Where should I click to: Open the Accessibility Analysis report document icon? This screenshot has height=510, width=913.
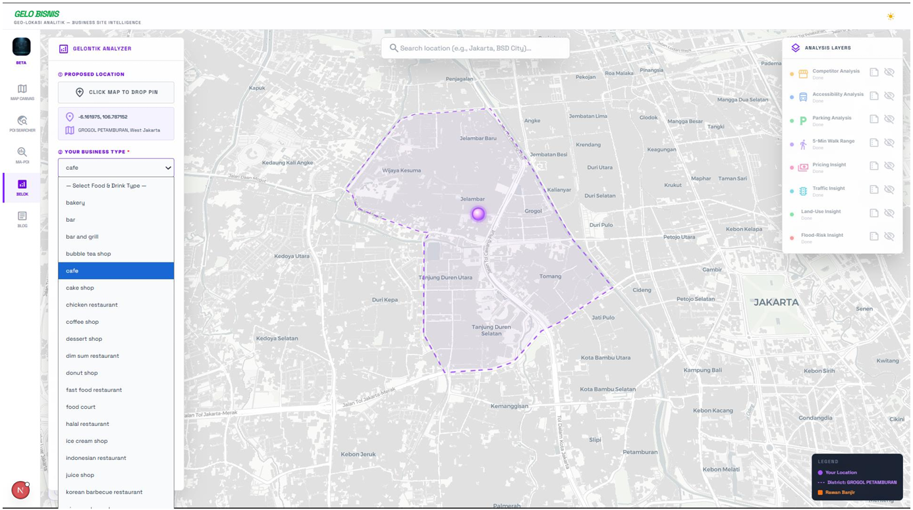point(874,96)
